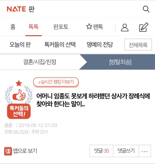This screenshot has height=168, width=155.
Task: Open search with the magnifier icon
Action: 146,9
